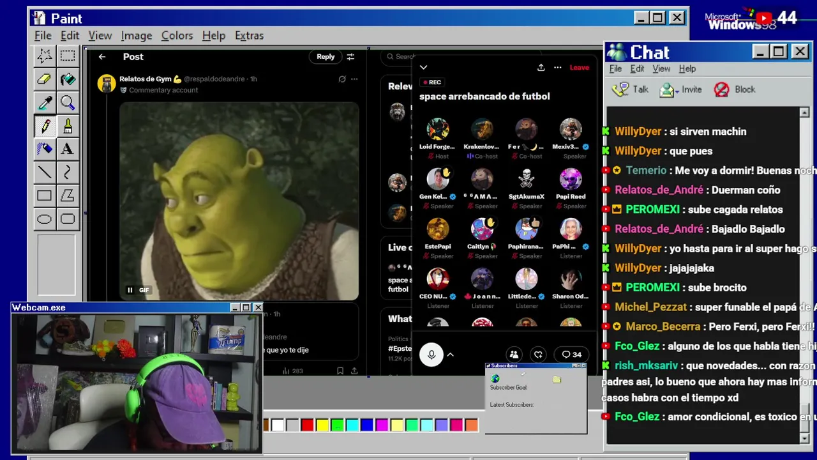Viewport: 817px width, 460px height.
Task: Pick the Text tool in Paint
Action: (x=67, y=149)
